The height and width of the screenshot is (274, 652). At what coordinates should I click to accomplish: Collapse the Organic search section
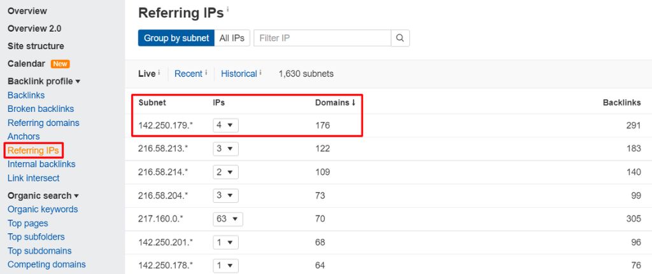(43, 196)
